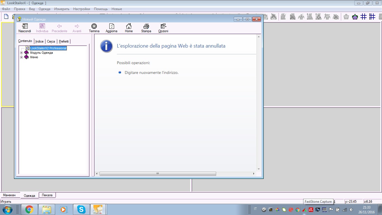Switch to the Contenuto tab

25,41
